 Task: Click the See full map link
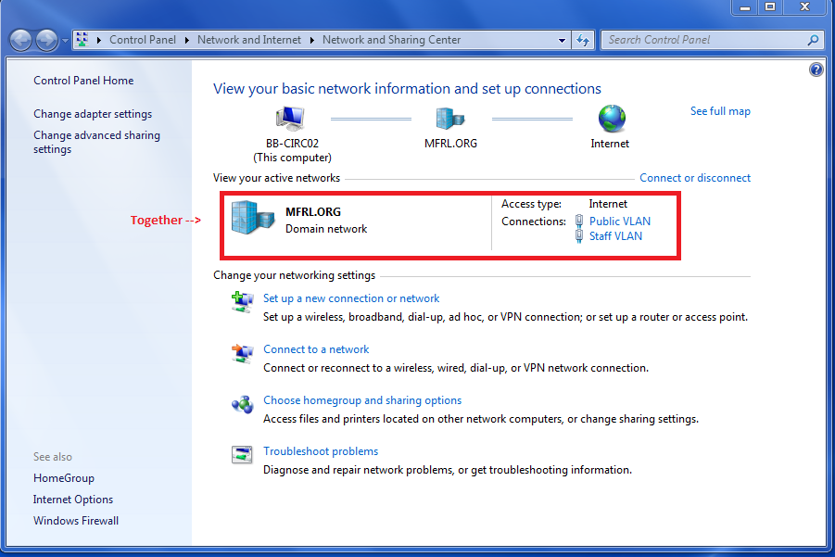(x=720, y=111)
